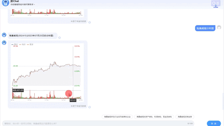
Task: Click the 868,421.05 volume tooltip label
Action: [x=18, y=90]
